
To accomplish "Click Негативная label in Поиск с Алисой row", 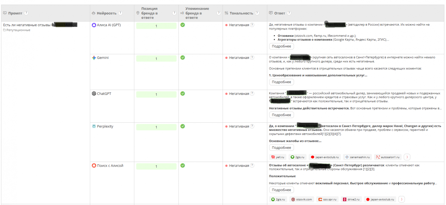I will click(x=239, y=166).
